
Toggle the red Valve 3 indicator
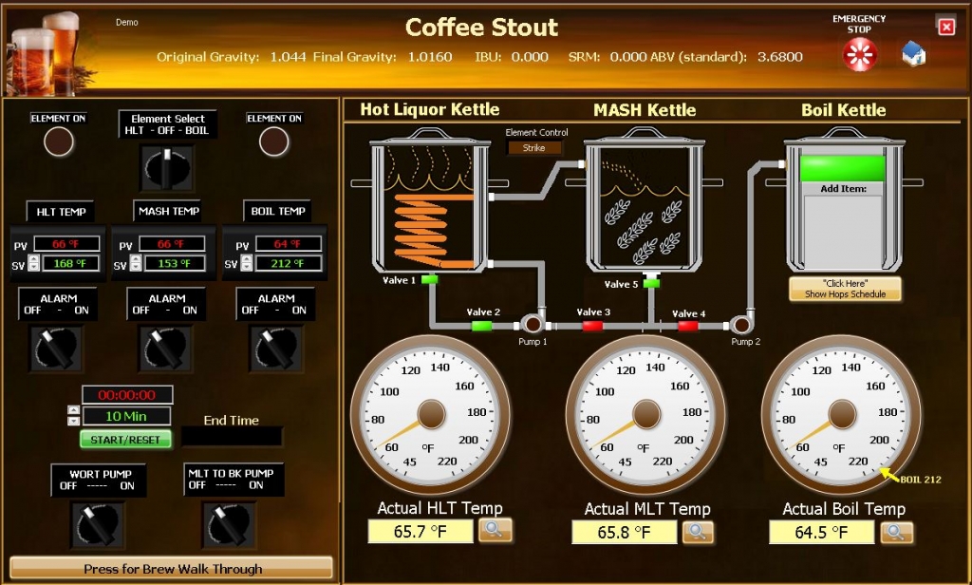(x=592, y=326)
